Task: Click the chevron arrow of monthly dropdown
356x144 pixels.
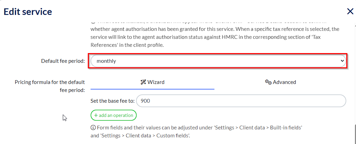Action: [342, 61]
